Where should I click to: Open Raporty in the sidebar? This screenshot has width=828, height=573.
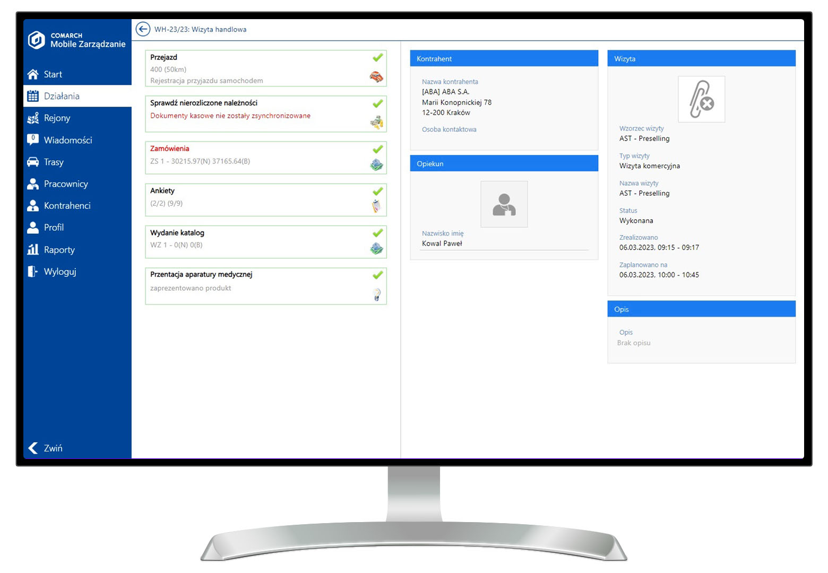tap(77, 249)
